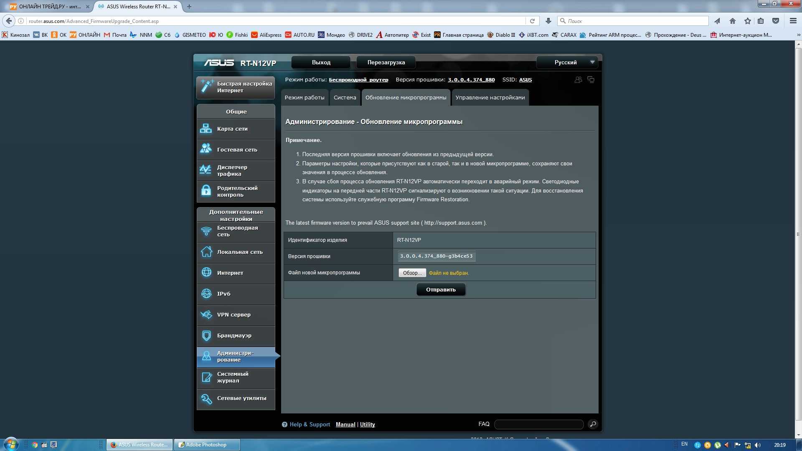Image resolution: width=802 pixels, height=451 pixels.
Task: Open the Firewall shield icon (Брандмауэр)
Action: click(206, 335)
